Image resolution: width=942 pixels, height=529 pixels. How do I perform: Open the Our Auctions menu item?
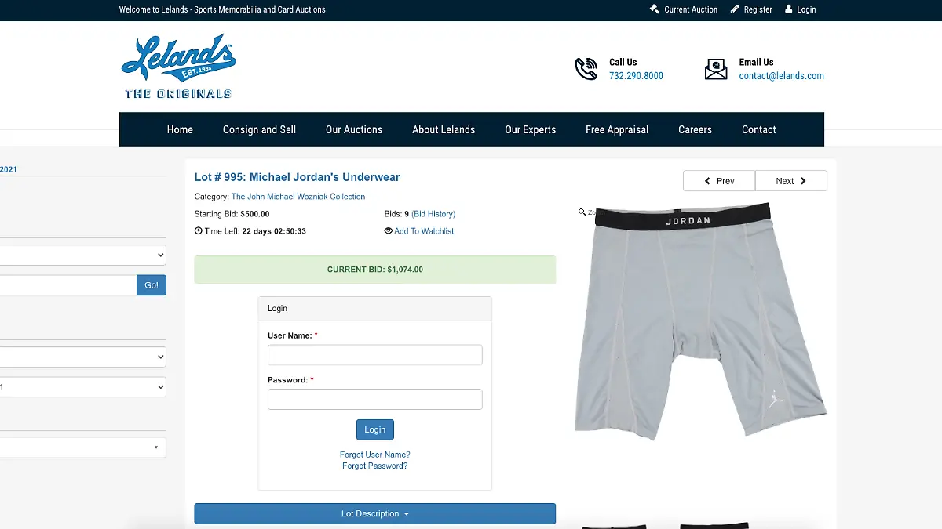[x=354, y=129]
